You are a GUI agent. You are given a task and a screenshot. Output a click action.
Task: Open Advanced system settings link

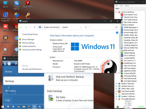click(x=32, y=50)
